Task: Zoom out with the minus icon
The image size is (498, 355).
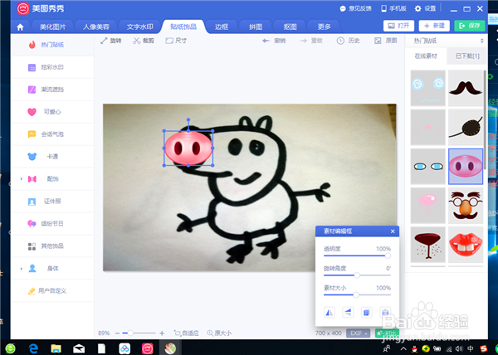Action: (x=117, y=333)
